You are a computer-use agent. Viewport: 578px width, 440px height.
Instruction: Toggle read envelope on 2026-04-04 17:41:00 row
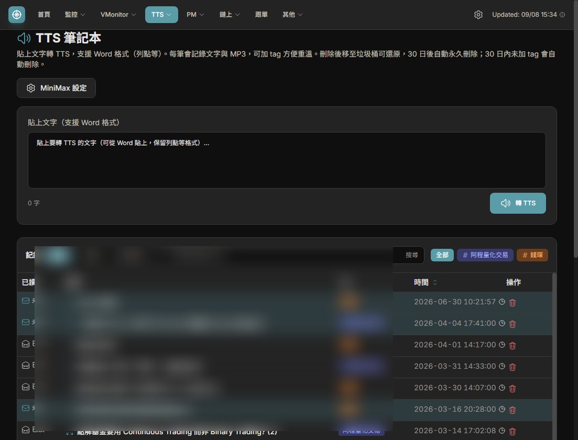click(26, 322)
